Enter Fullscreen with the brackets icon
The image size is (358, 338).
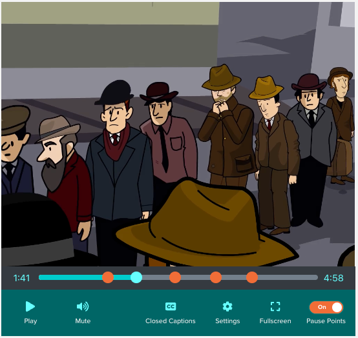(x=275, y=306)
